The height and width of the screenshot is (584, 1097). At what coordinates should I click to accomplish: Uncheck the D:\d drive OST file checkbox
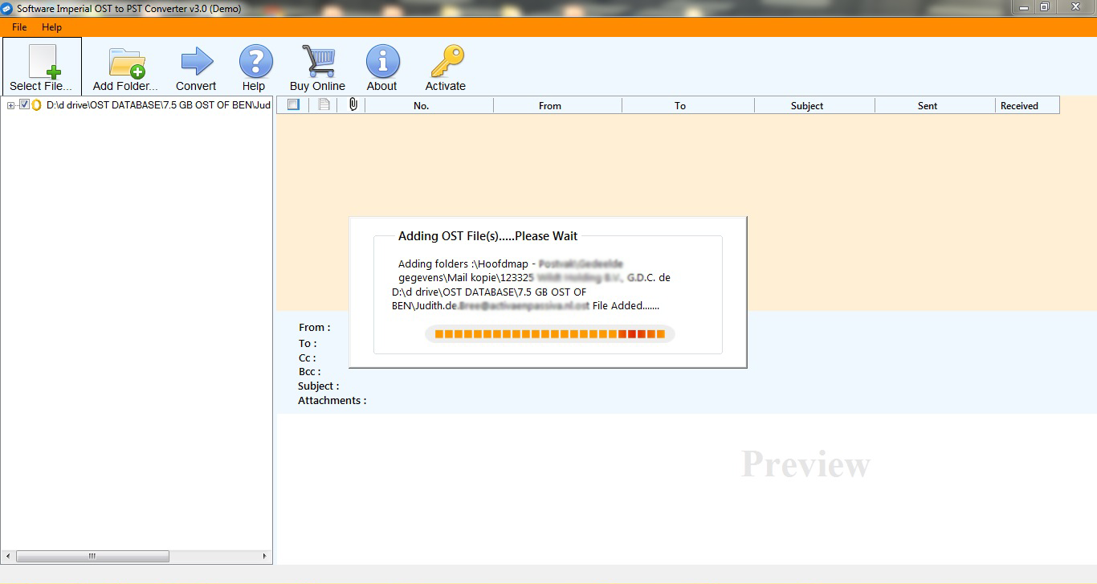click(x=24, y=104)
